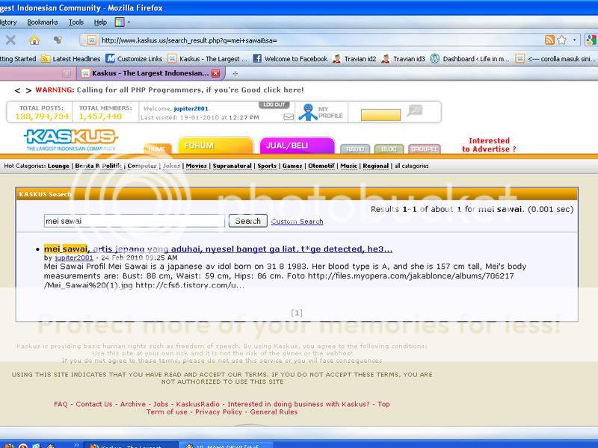Open the Tools menu
Screen dimensions: 598x448
[x=76, y=22]
